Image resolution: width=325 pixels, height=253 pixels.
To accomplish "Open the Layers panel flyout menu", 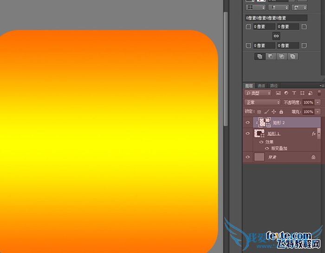I will pos(322,86).
